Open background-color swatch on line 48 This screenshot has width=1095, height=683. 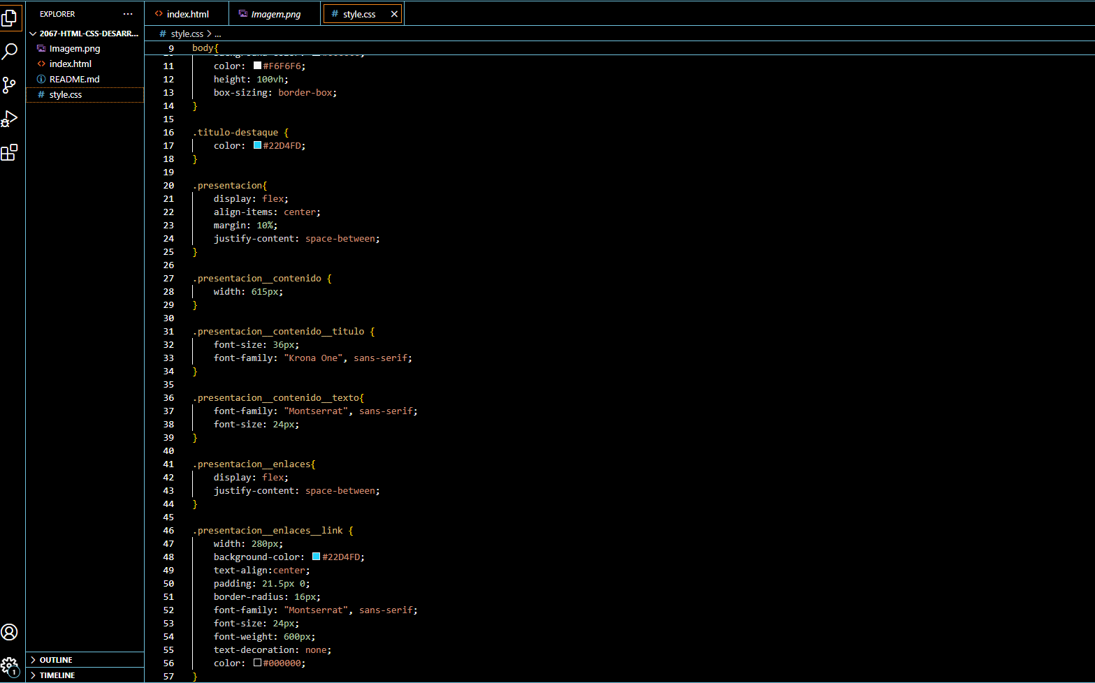pyautogui.click(x=316, y=557)
